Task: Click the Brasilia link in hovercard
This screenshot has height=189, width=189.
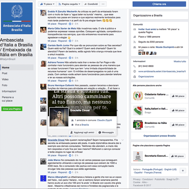Action: [x=85, y=125]
